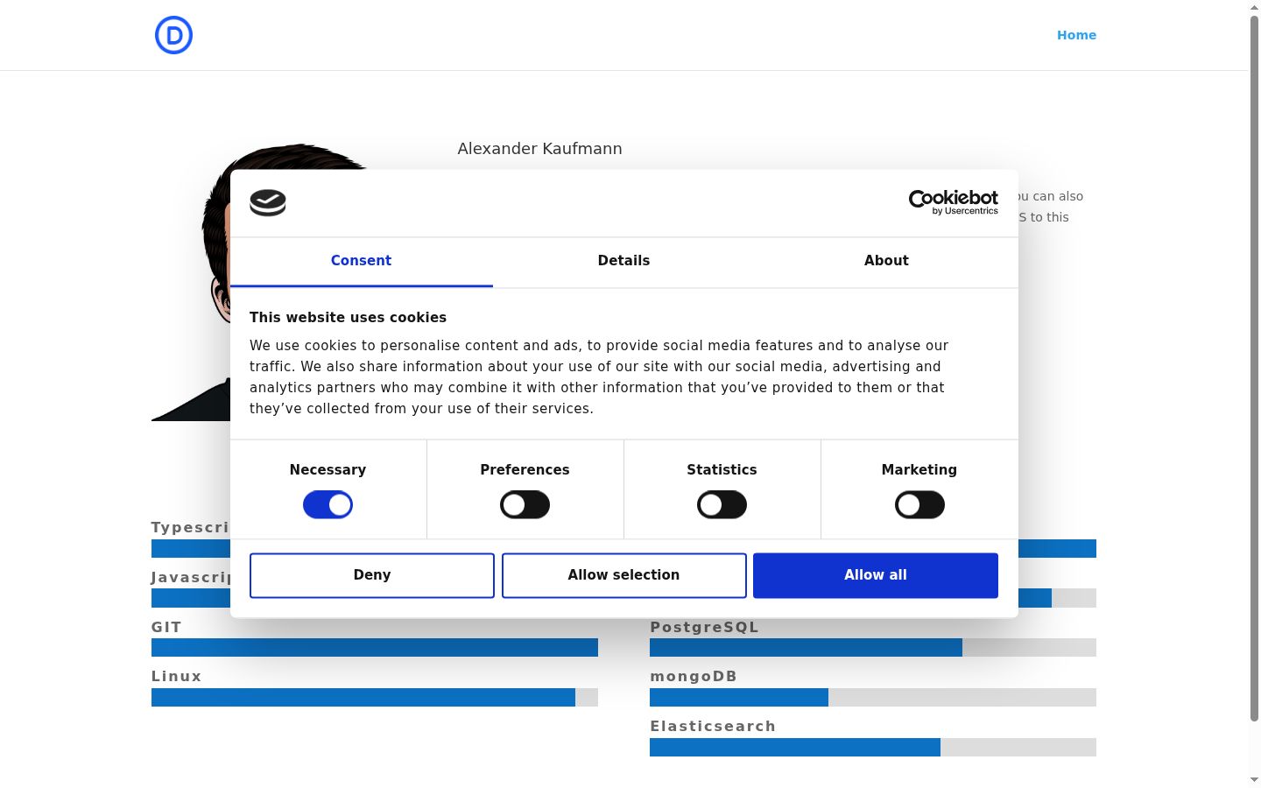Click the Alexander Kaufmann heading
Viewport: 1261px width, 788px height.
click(x=539, y=149)
